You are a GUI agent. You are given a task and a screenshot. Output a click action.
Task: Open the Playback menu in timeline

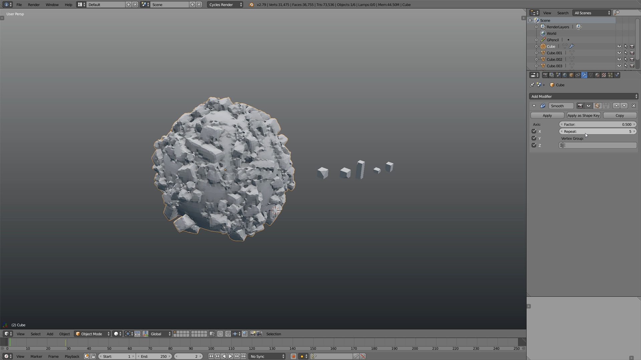(x=72, y=356)
